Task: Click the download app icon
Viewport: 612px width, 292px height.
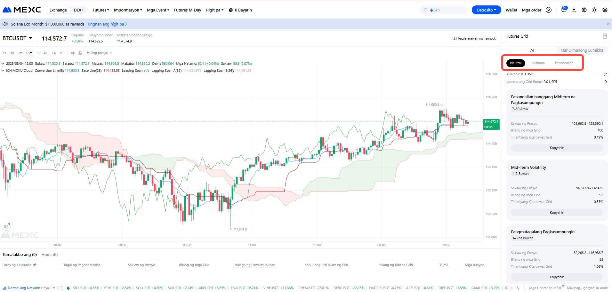Action: [x=574, y=10]
